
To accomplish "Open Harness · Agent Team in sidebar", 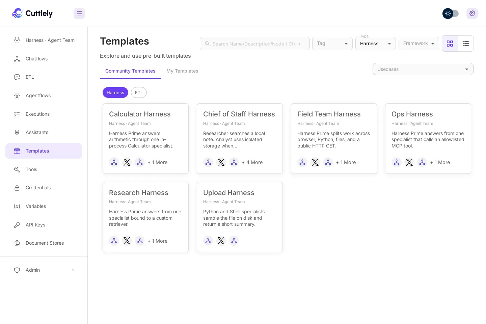I will tap(44, 40).
